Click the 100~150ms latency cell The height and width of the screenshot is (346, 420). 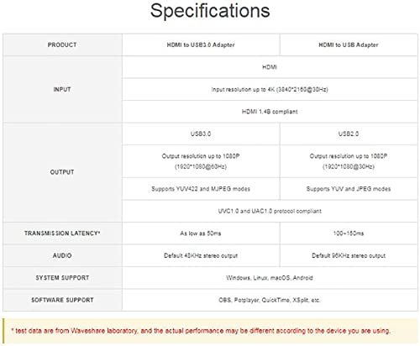pos(349,233)
